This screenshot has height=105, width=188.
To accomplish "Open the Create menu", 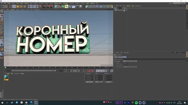I will tap(9, 3).
